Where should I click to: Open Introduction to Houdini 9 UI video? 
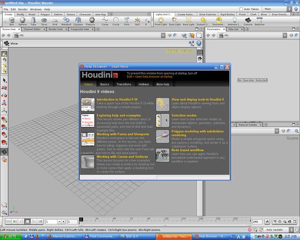(117, 99)
